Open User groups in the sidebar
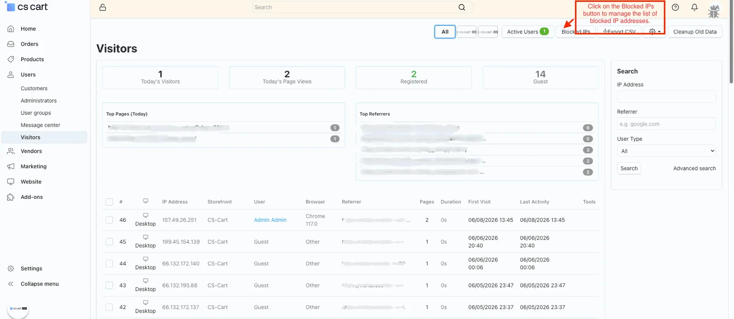 pos(36,113)
